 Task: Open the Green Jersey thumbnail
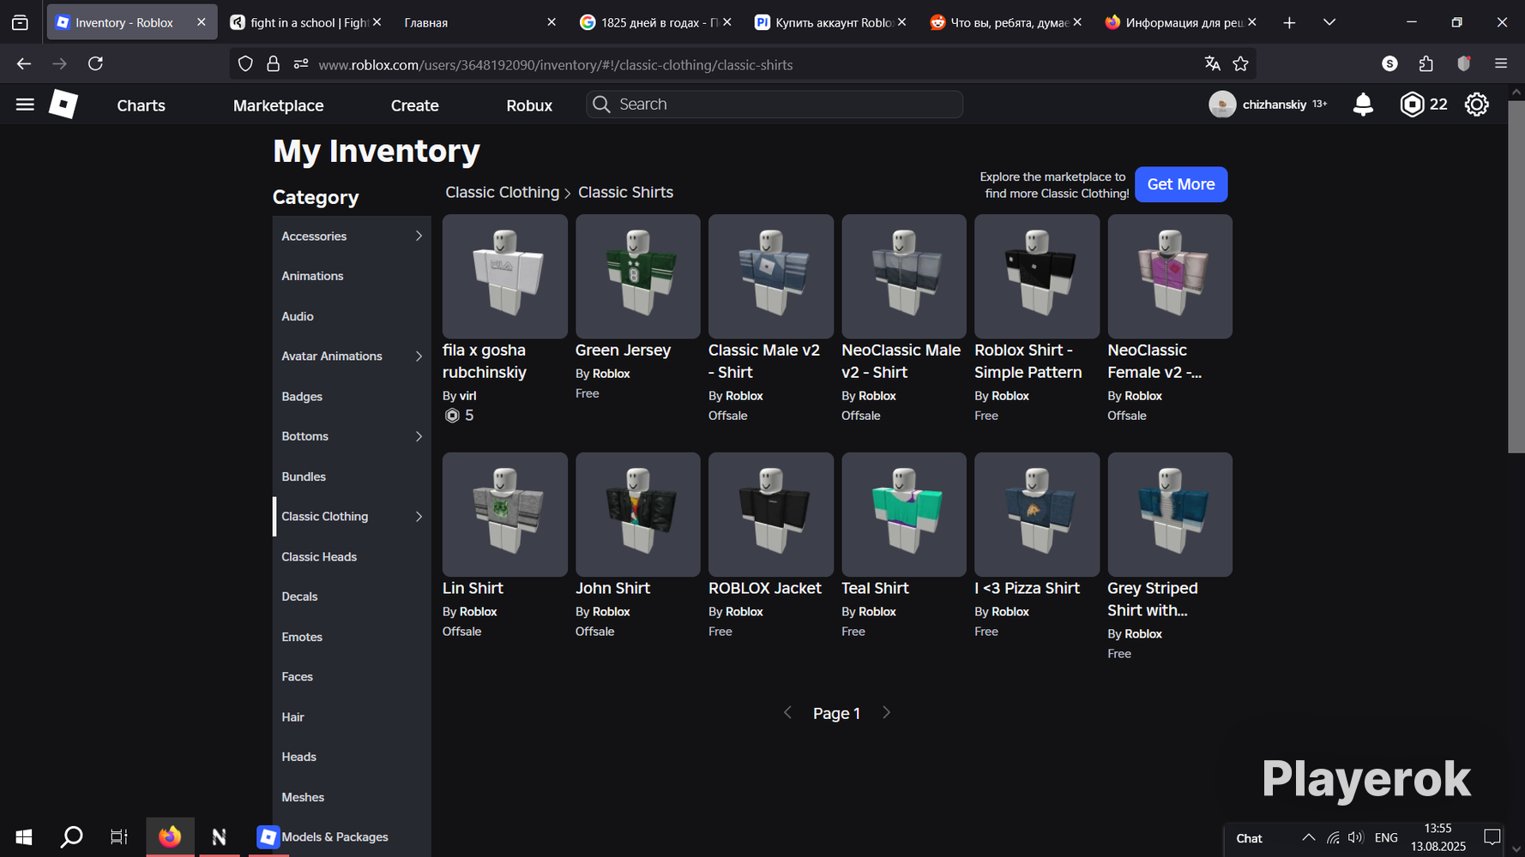(x=638, y=276)
